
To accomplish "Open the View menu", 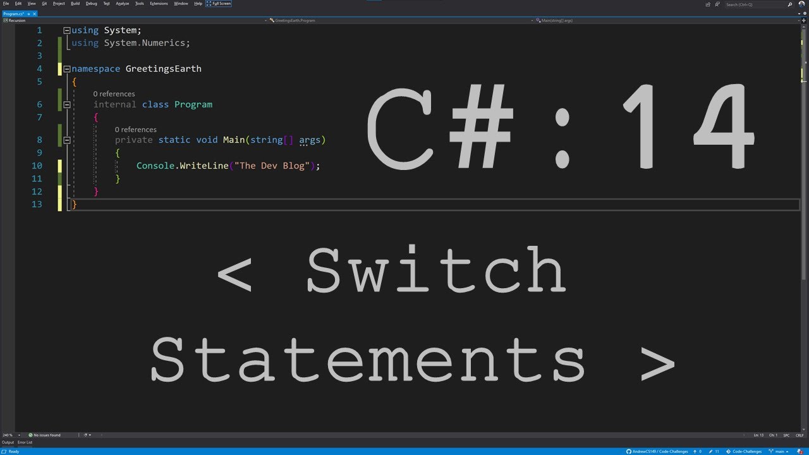I will 32,4.
